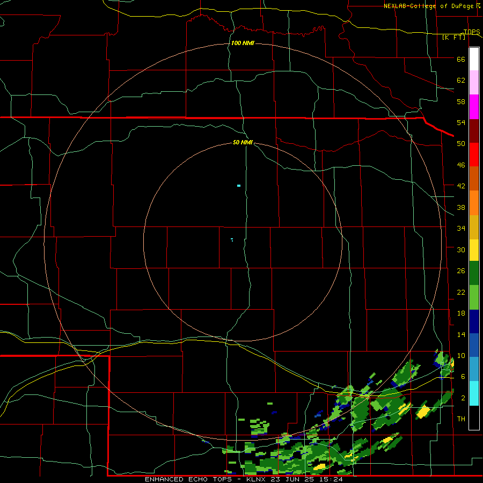Select the bright red legend swatch
The height and width of the screenshot is (483, 483).
tap(474, 155)
